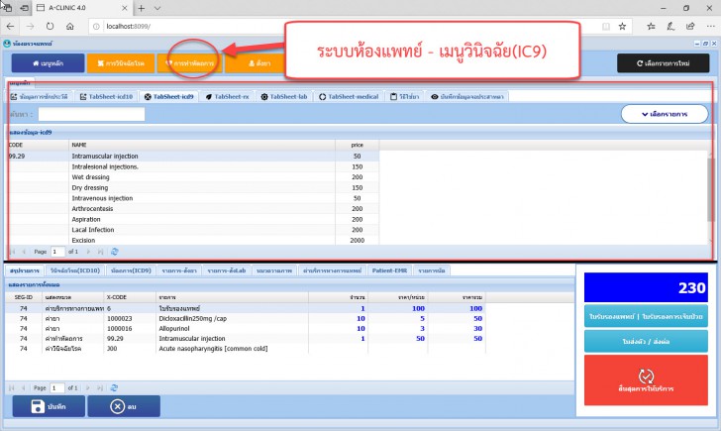Open a new browser tab with plus
The height and width of the screenshot is (431, 721).
pos(142,8)
